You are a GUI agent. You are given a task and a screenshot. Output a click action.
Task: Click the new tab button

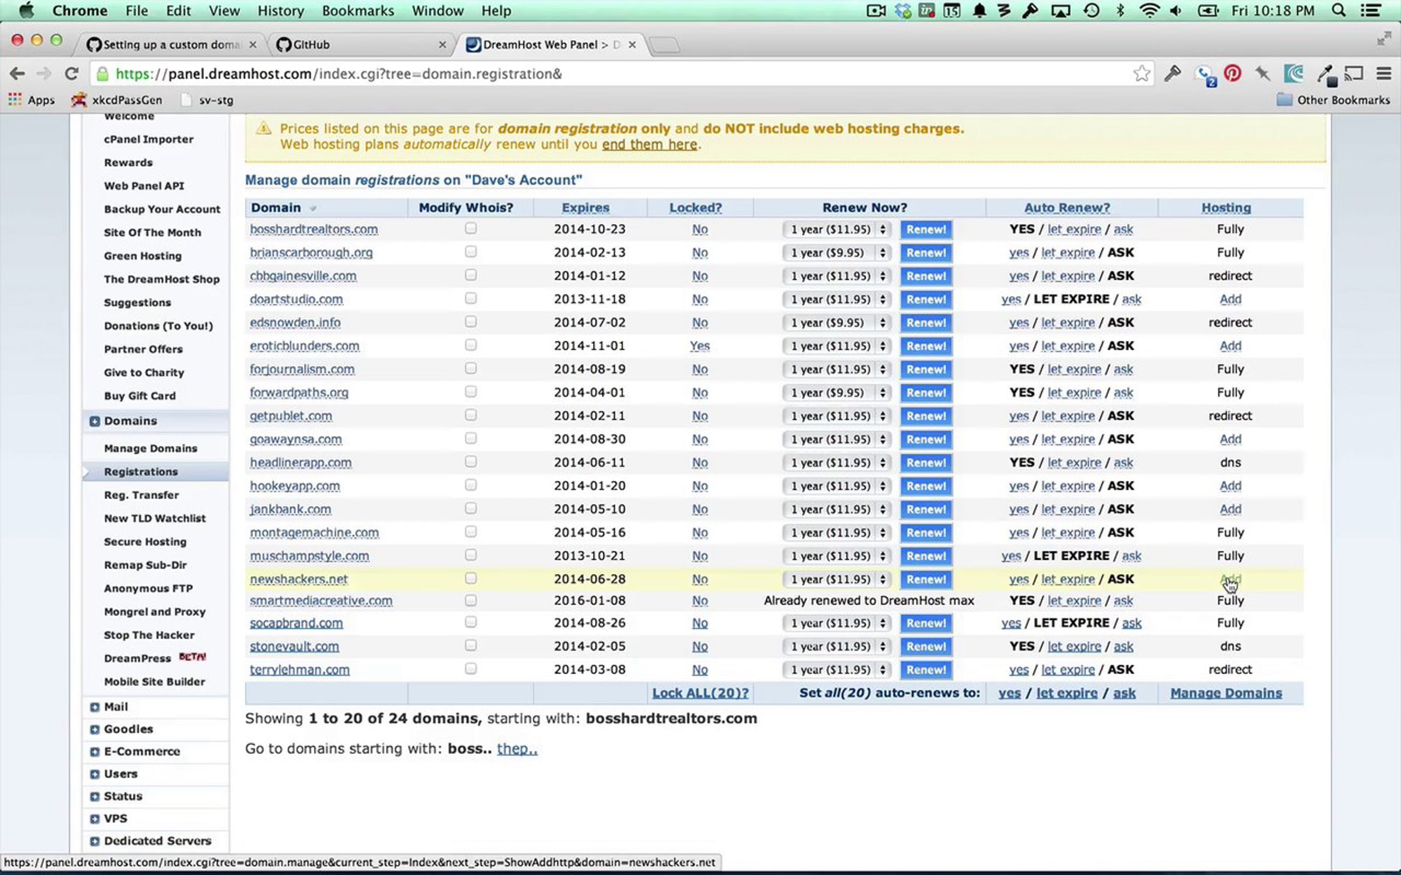(x=664, y=45)
